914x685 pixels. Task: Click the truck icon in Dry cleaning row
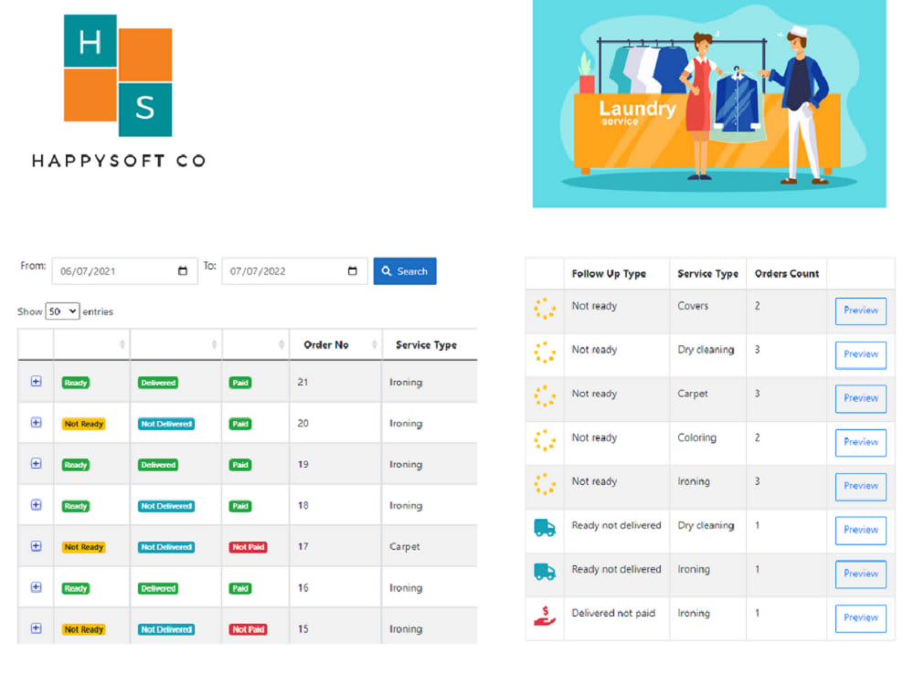point(545,528)
